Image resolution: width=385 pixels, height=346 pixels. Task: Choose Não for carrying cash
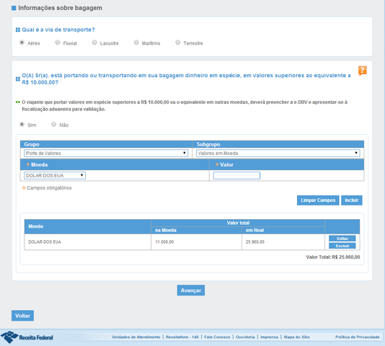53,124
